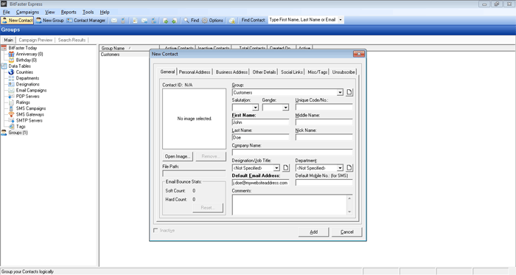Open the Department dropdown

tap(340, 168)
